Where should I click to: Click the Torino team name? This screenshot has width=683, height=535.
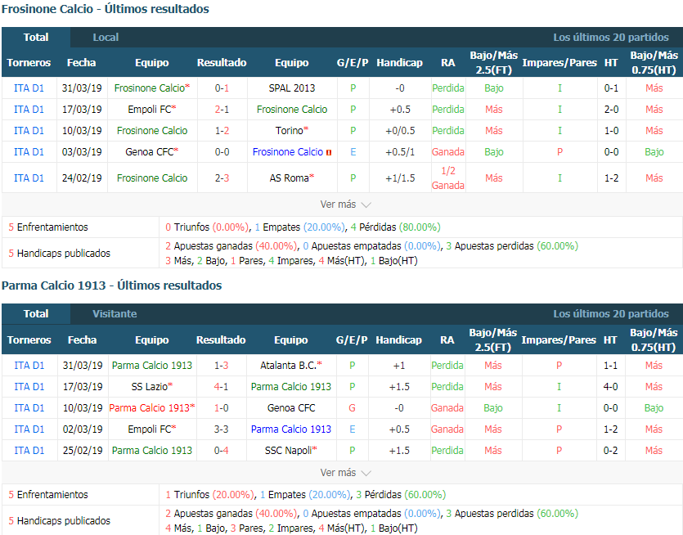290,131
